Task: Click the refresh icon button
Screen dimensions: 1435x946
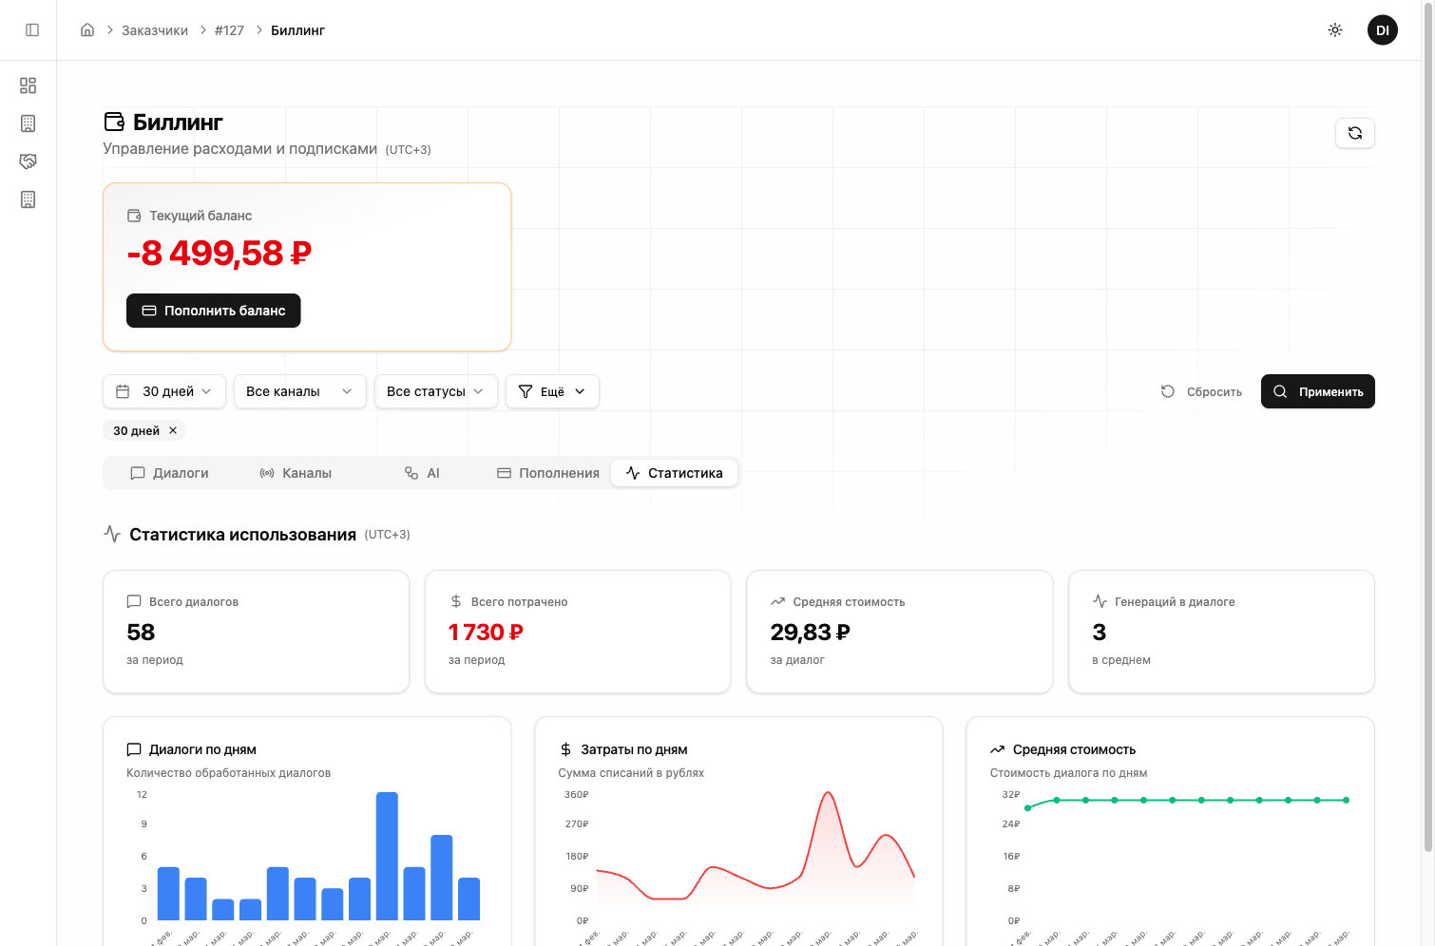Action: (x=1354, y=133)
